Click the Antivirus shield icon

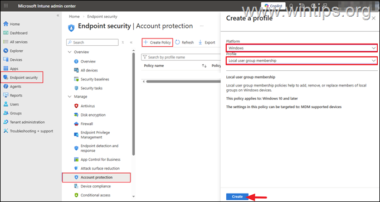click(76, 106)
